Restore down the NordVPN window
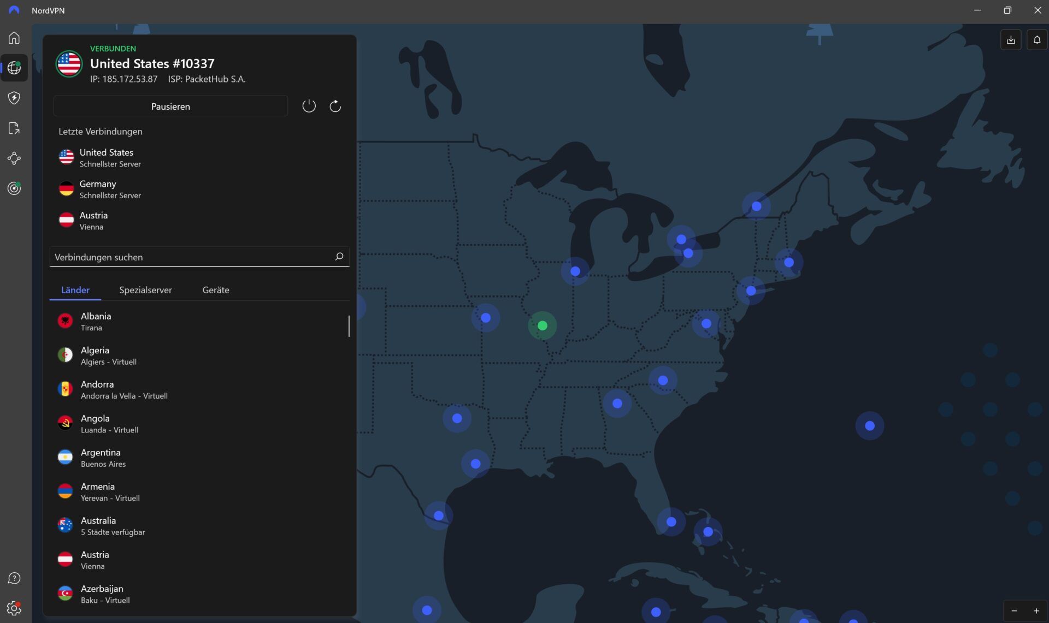1049x623 pixels. [1007, 10]
